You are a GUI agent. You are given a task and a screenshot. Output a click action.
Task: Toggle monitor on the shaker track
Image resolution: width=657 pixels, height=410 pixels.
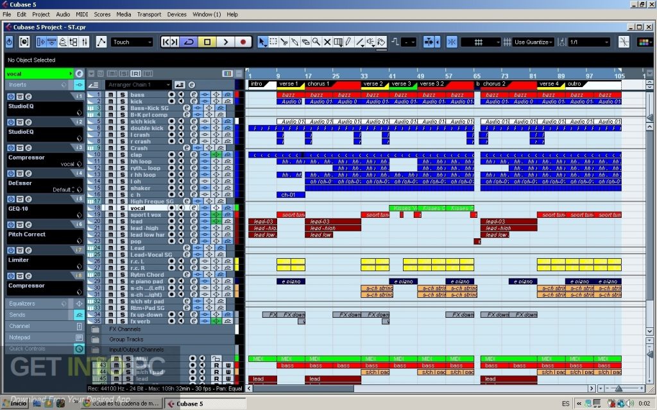[181, 188]
